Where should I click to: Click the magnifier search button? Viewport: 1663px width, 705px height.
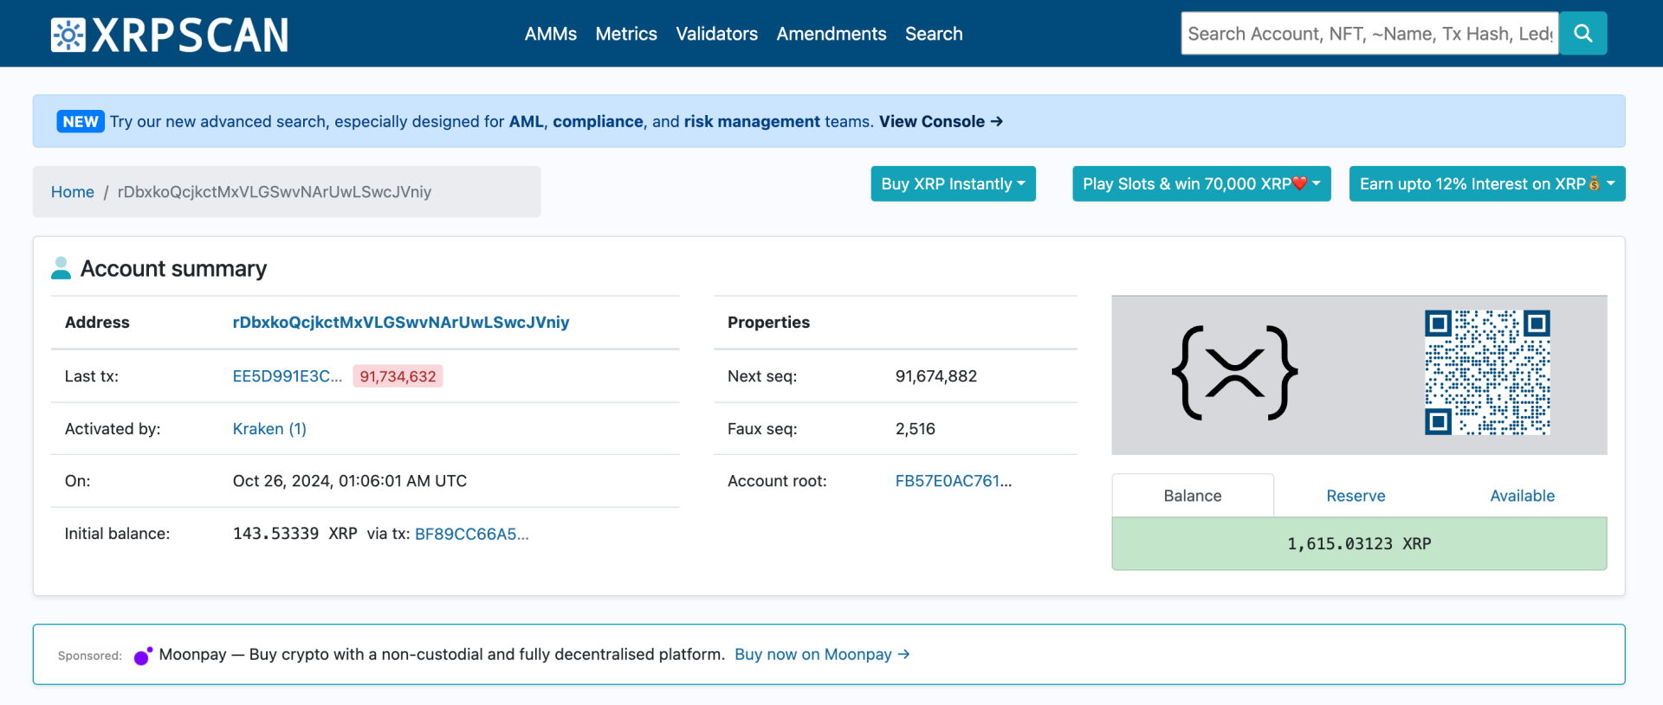[1582, 34]
